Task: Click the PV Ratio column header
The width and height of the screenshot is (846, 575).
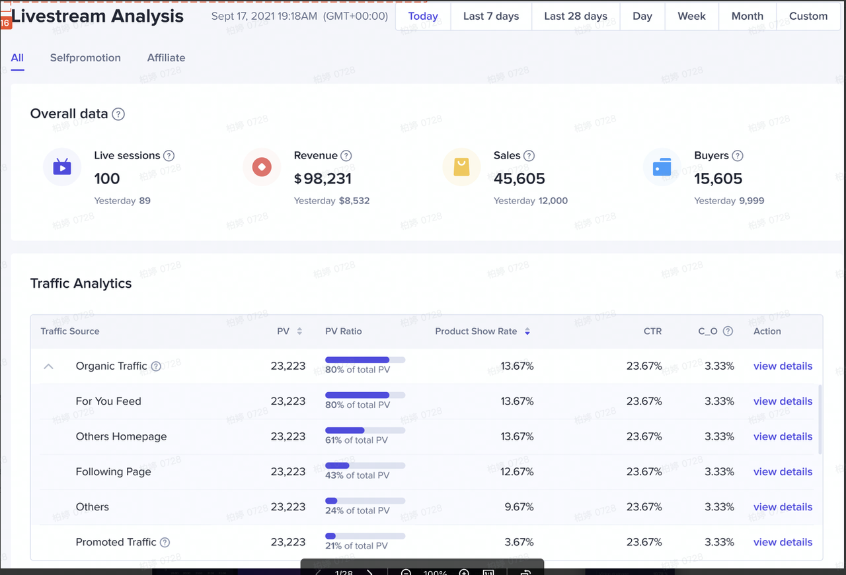Action: click(x=344, y=331)
